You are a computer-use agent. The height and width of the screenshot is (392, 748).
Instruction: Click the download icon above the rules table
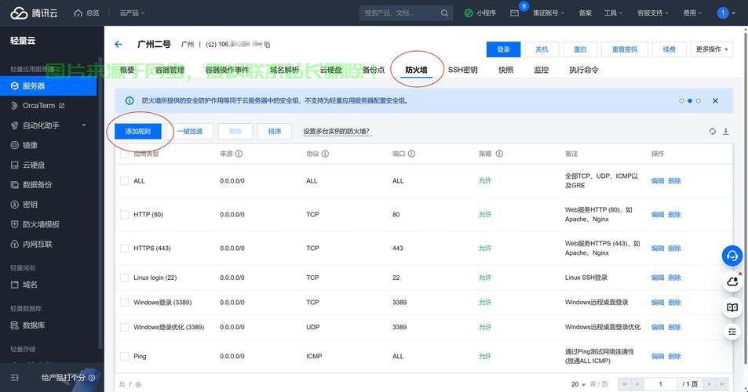[725, 132]
